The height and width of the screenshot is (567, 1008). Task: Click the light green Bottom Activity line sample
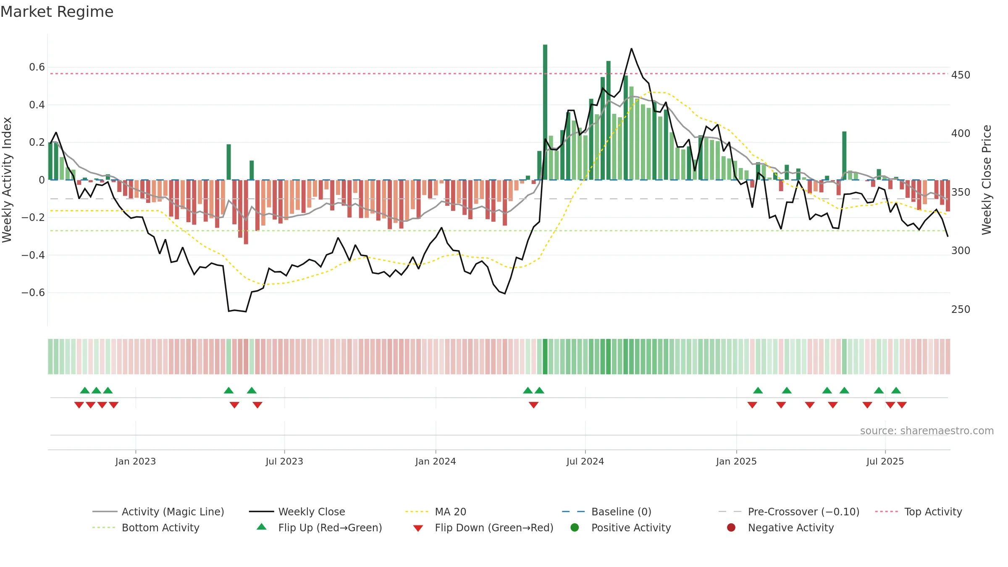point(104,528)
